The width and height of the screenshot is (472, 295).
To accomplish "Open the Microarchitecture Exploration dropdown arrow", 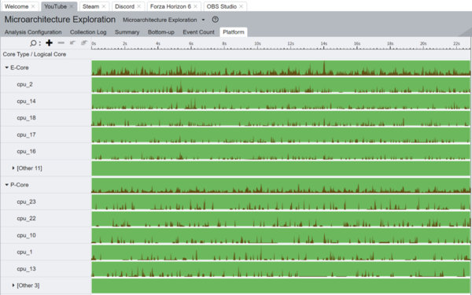I will pos(203,20).
